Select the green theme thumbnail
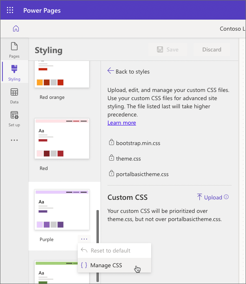246x284 pixels. click(x=56, y=272)
